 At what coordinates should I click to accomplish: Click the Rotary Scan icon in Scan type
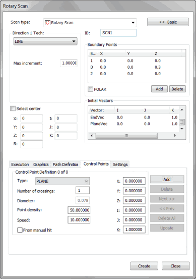47,23
